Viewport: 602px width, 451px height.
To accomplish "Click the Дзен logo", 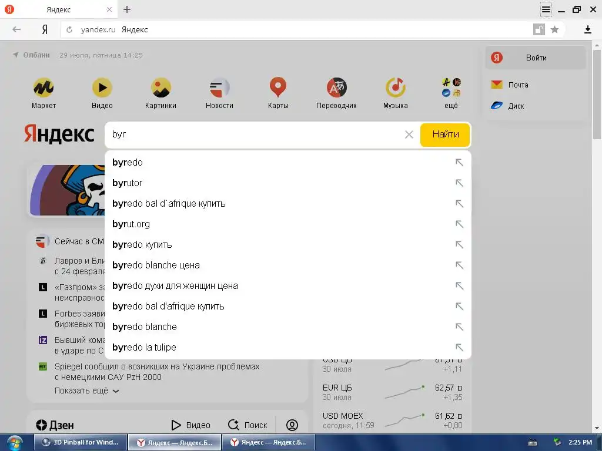I will [x=55, y=425].
